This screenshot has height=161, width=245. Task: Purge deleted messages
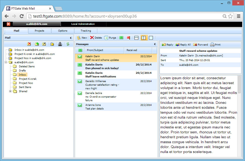[110, 38]
